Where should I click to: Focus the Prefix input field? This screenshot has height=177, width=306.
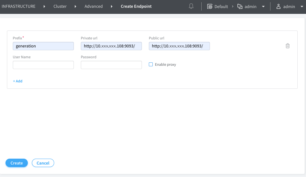43,46
